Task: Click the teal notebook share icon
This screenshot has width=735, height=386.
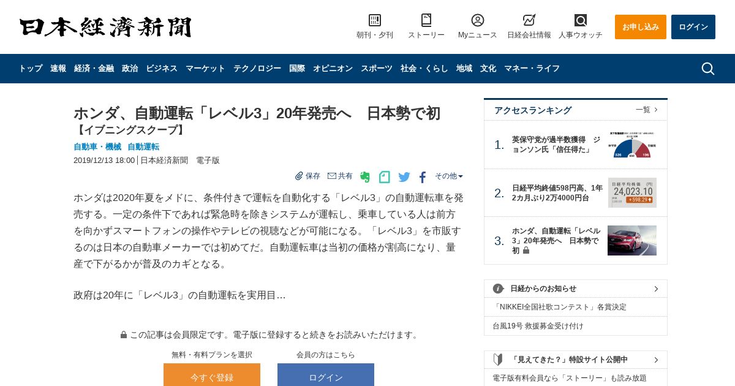Action: [x=385, y=177]
